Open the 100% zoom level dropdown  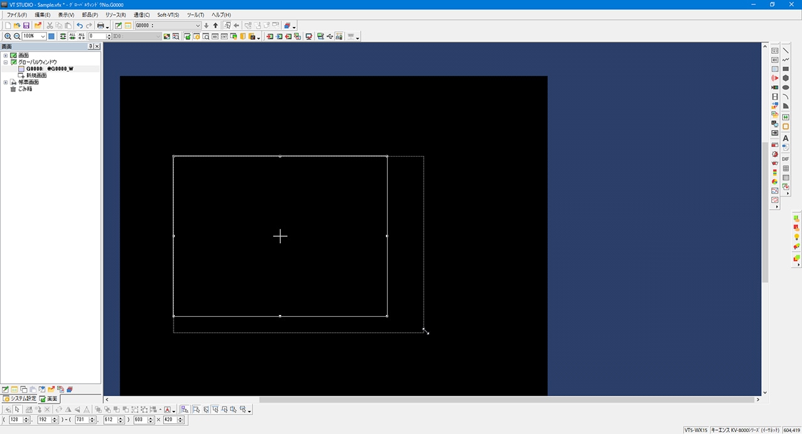tap(43, 36)
